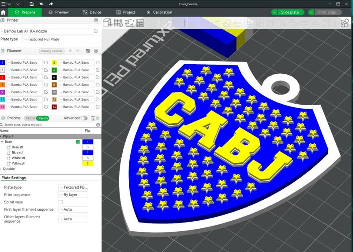The height and width of the screenshot is (252, 353).
Task: Remove last filament with minus icon
Action: pos(78,51)
